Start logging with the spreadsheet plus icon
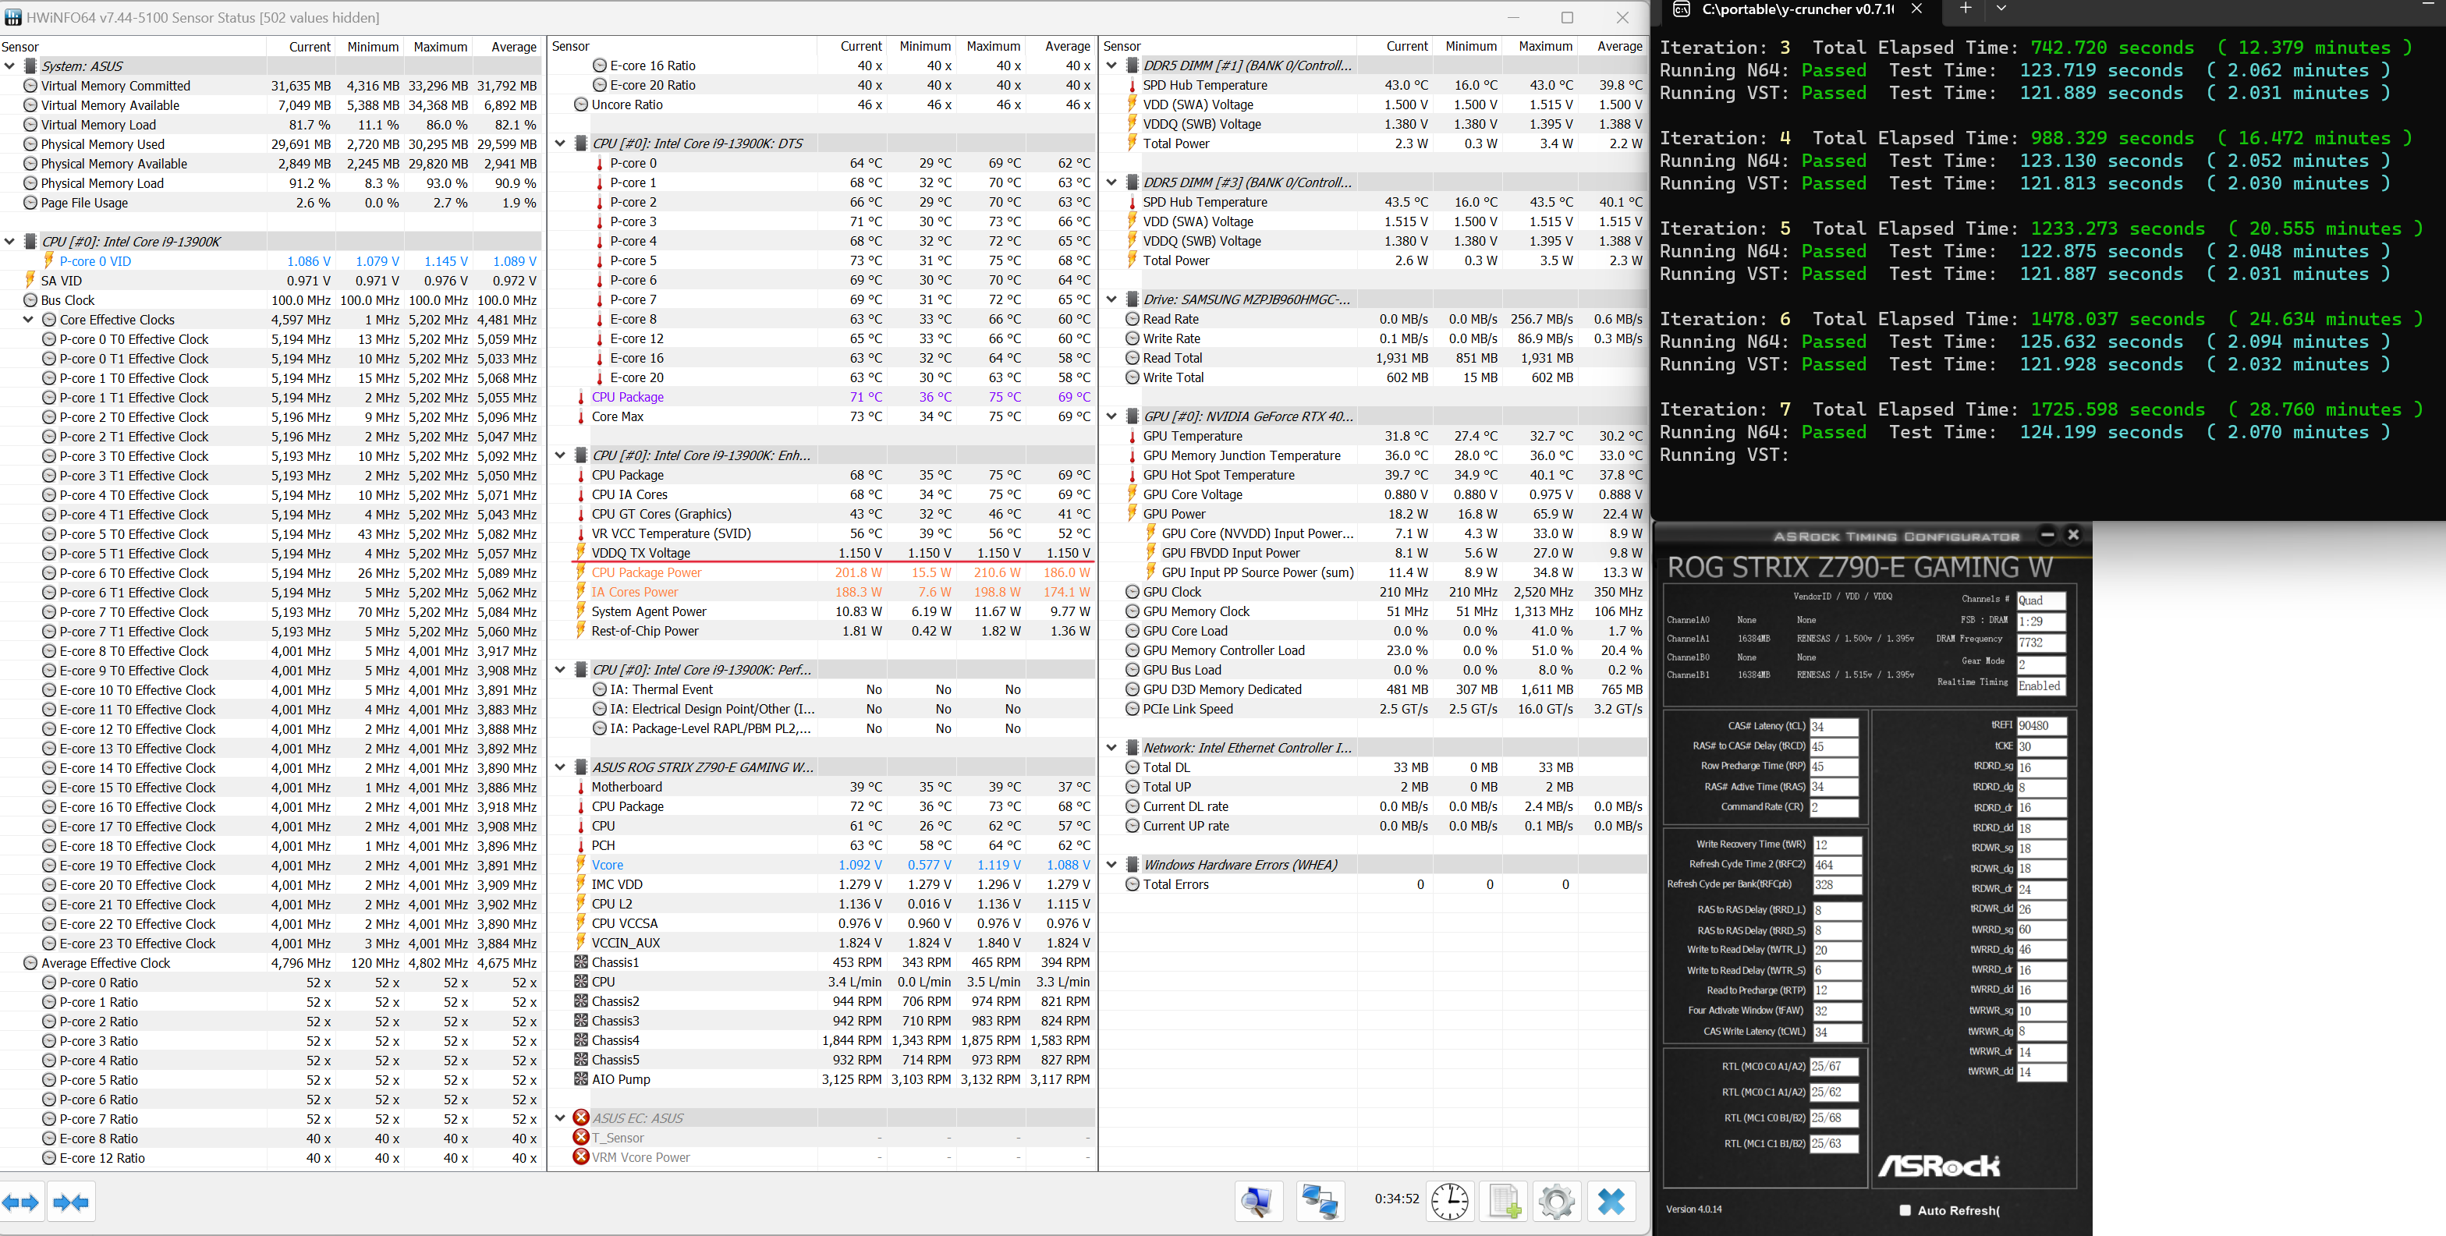2446x1236 pixels. pos(1504,1202)
